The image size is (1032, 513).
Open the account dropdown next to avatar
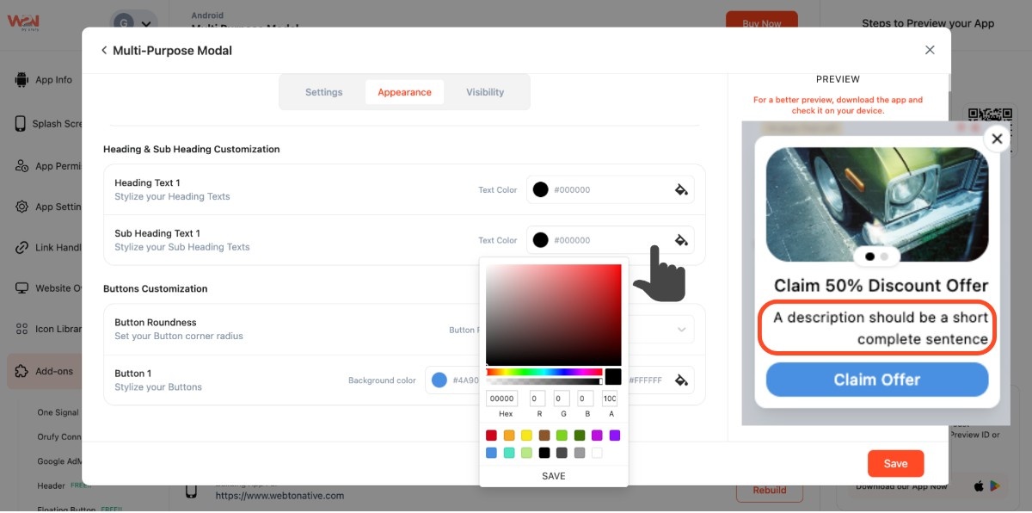point(147,25)
